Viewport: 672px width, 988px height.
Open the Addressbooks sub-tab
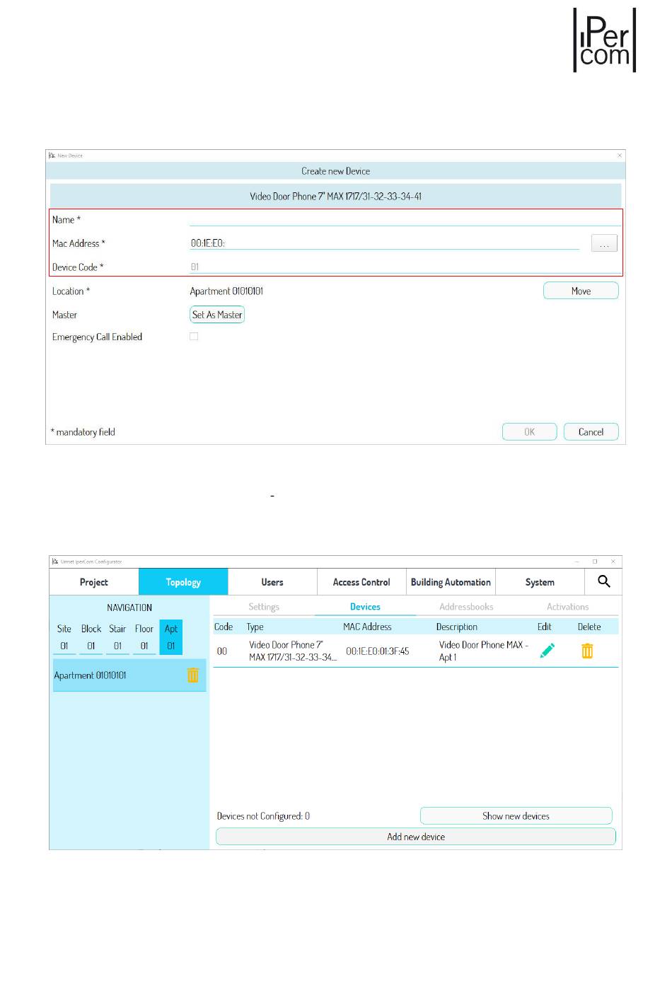coord(466,607)
